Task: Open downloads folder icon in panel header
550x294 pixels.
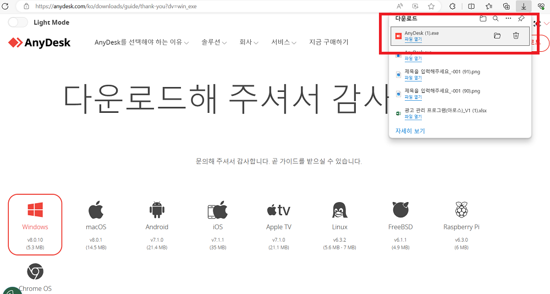Action: [x=483, y=19]
